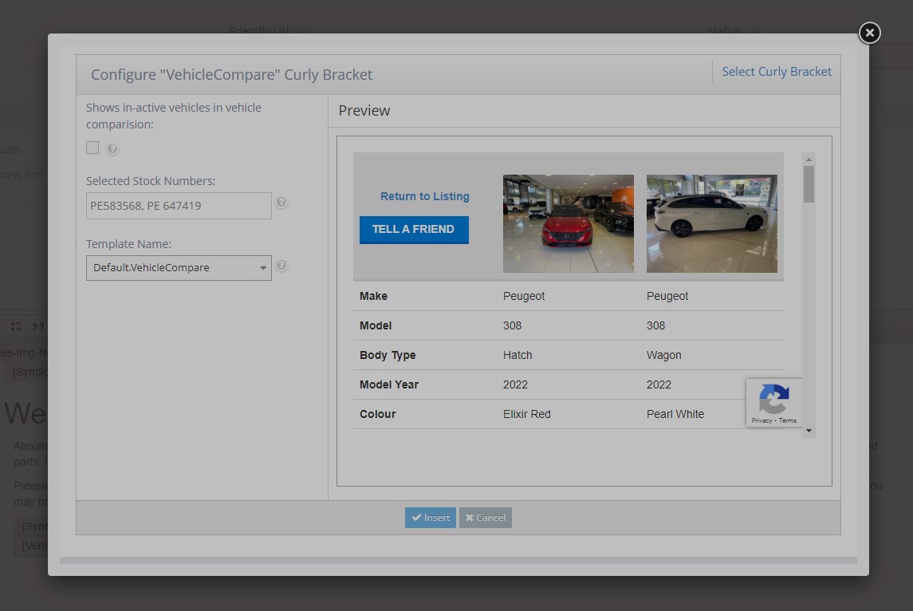Click the preview scrollbar down arrow
Viewport: 913px width, 611px height.
[x=809, y=430]
